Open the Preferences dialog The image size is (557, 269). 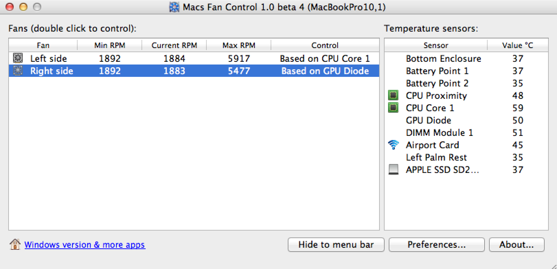[x=436, y=245]
